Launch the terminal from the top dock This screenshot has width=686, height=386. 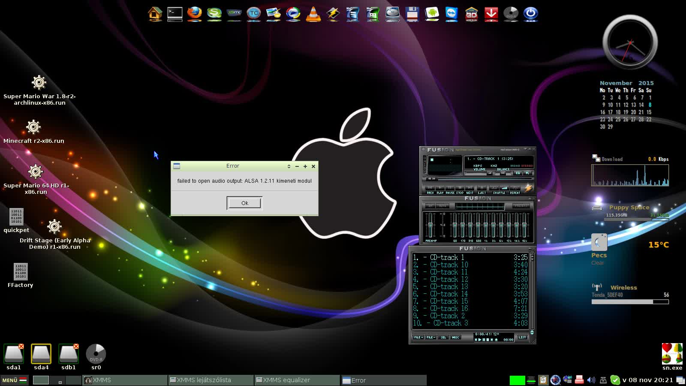(x=175, y=13)
